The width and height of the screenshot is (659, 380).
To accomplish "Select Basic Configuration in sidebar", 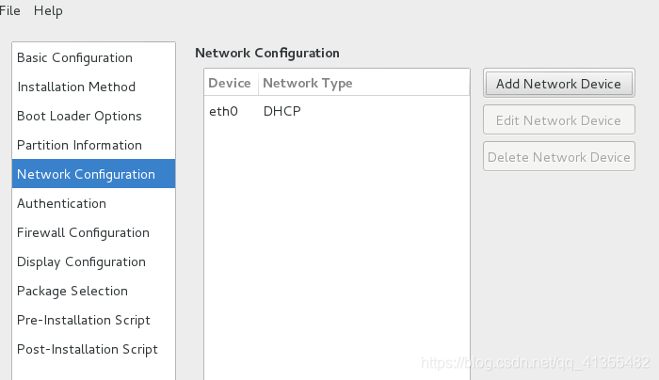I will click(94, 57).
